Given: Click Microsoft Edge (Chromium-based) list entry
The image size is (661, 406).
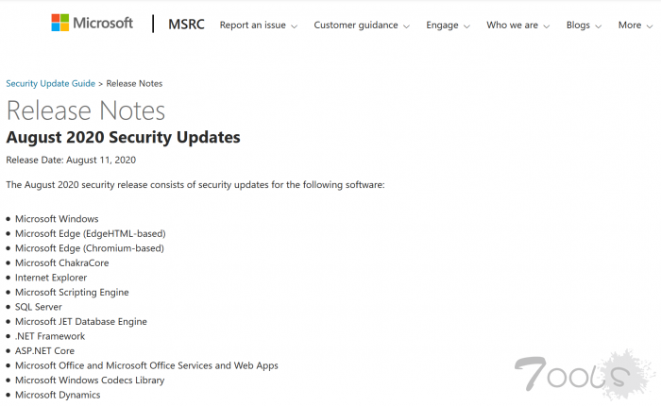Looking at the screenshot, I should [90, 248].
